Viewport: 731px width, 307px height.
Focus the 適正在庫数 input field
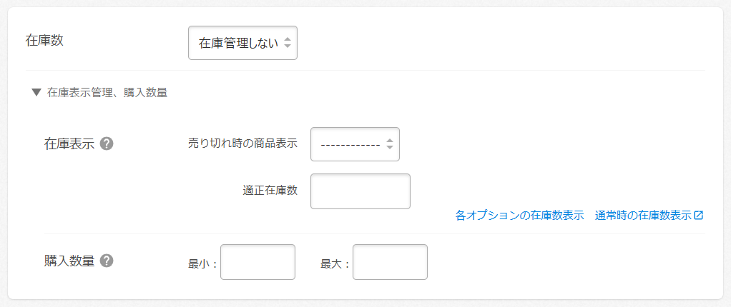[360, 191]
